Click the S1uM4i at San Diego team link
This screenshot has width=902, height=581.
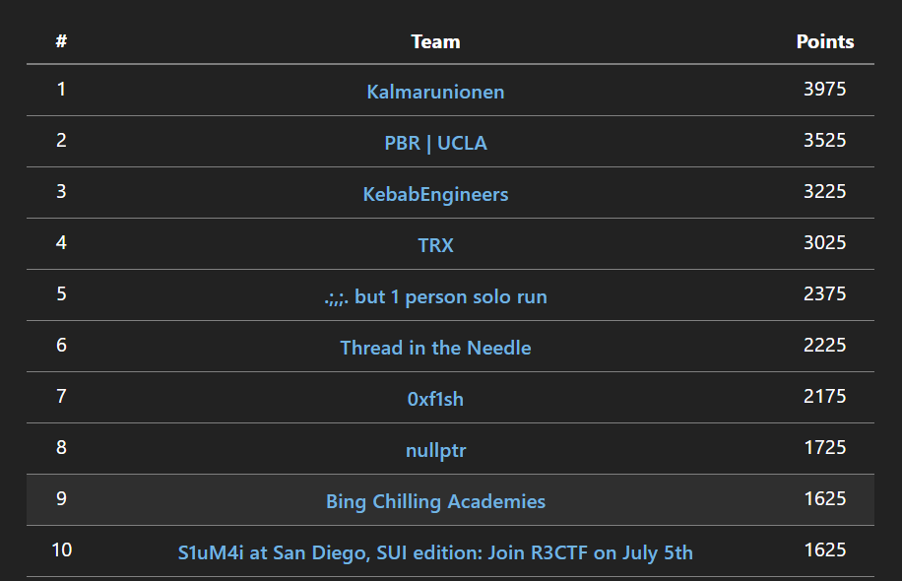click(435, 552)
